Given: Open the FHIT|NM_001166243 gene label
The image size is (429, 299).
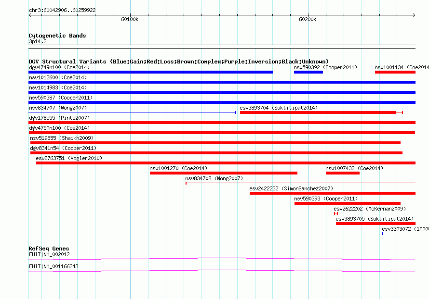Looking at the screenshot, I should (x=54, y=266).
